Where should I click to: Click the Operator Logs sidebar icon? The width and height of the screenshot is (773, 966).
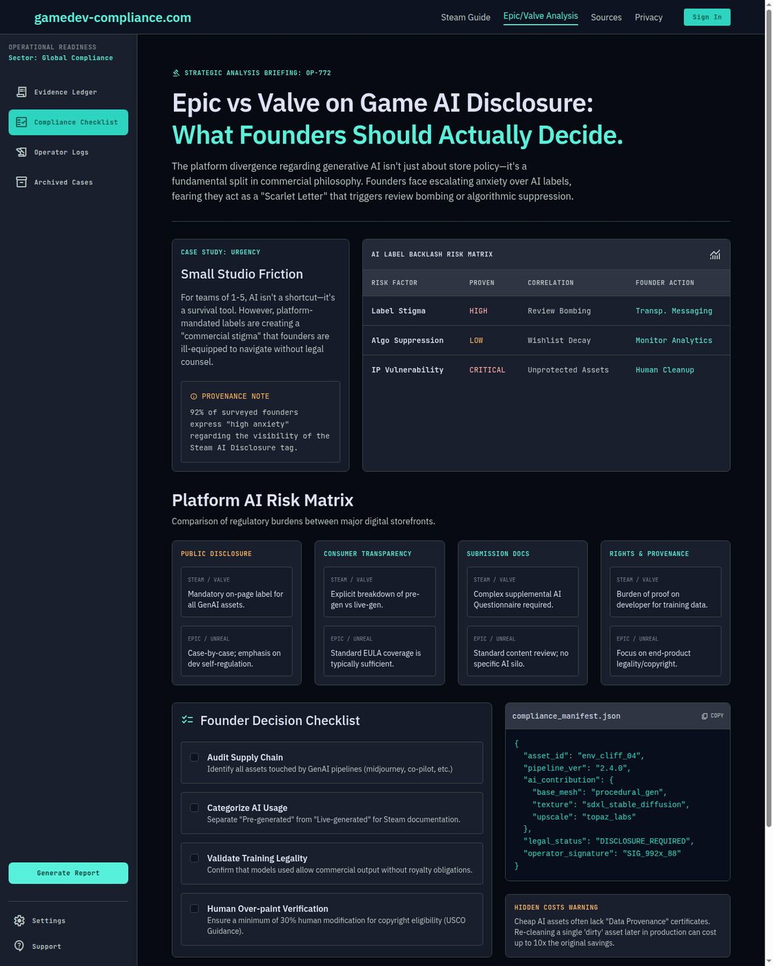pyautogui.click(x=21, y=152)
